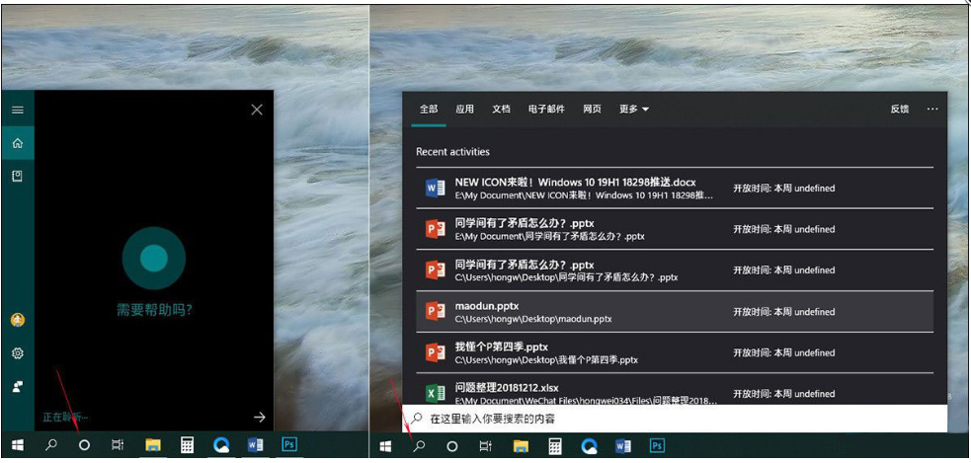
Task: Open Task View in taskbar below Cortana panel
Action: point(117,445)
